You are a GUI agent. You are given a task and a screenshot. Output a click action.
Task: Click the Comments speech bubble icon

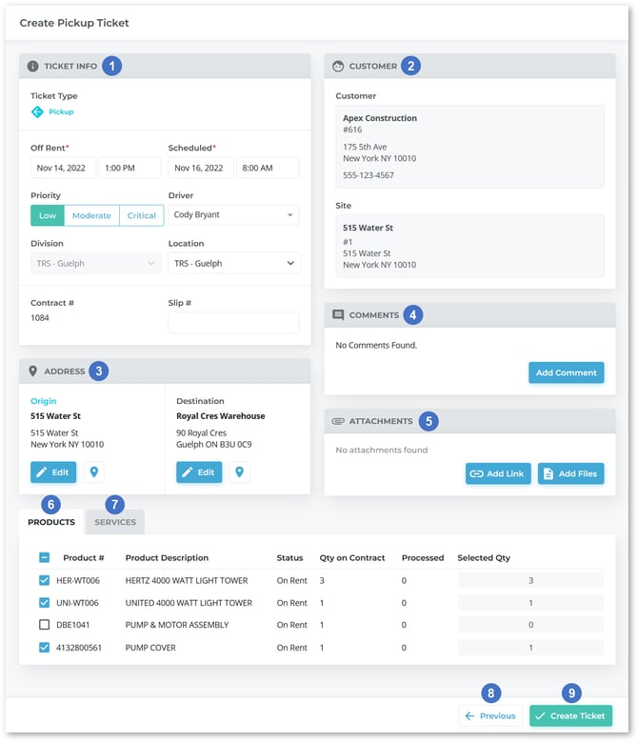point(338,314)
